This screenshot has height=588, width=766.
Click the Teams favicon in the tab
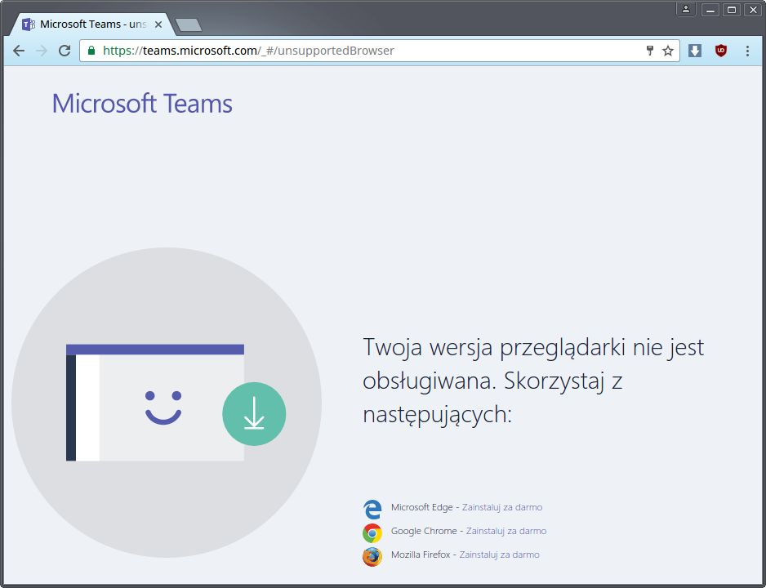(x=29, y=24)
